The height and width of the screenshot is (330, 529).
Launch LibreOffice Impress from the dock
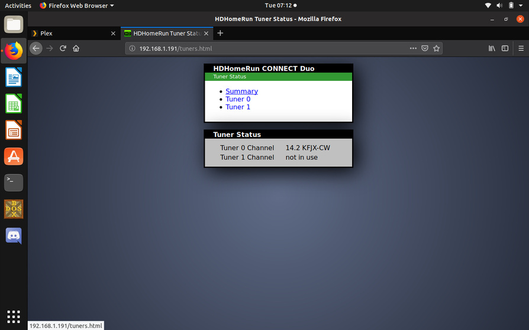[x=14, y=130]
